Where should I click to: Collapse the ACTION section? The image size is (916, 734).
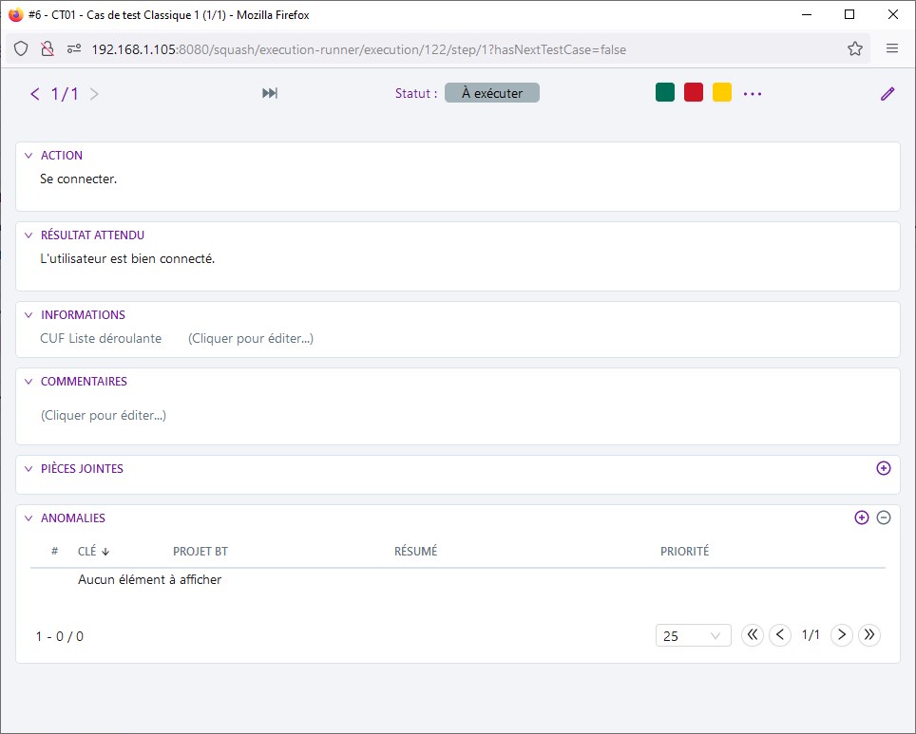(29, 156)
